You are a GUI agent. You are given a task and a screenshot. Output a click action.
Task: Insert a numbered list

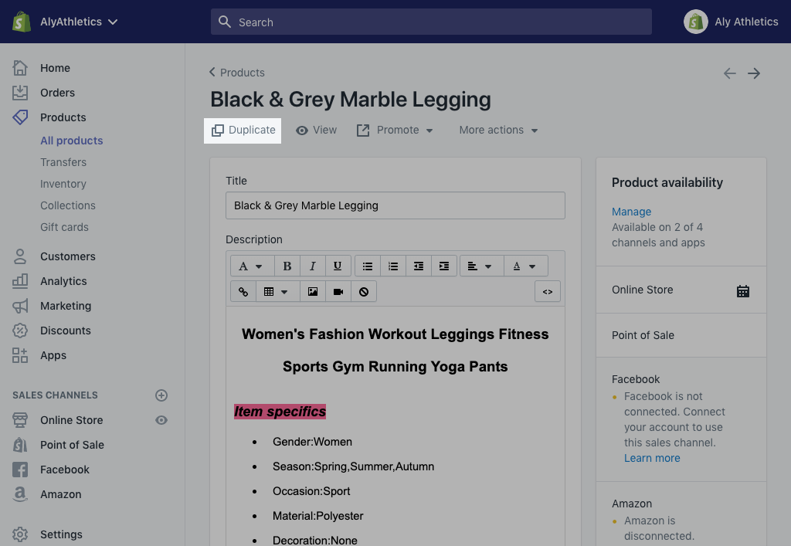pyautogui.click(x=393, y=266)
